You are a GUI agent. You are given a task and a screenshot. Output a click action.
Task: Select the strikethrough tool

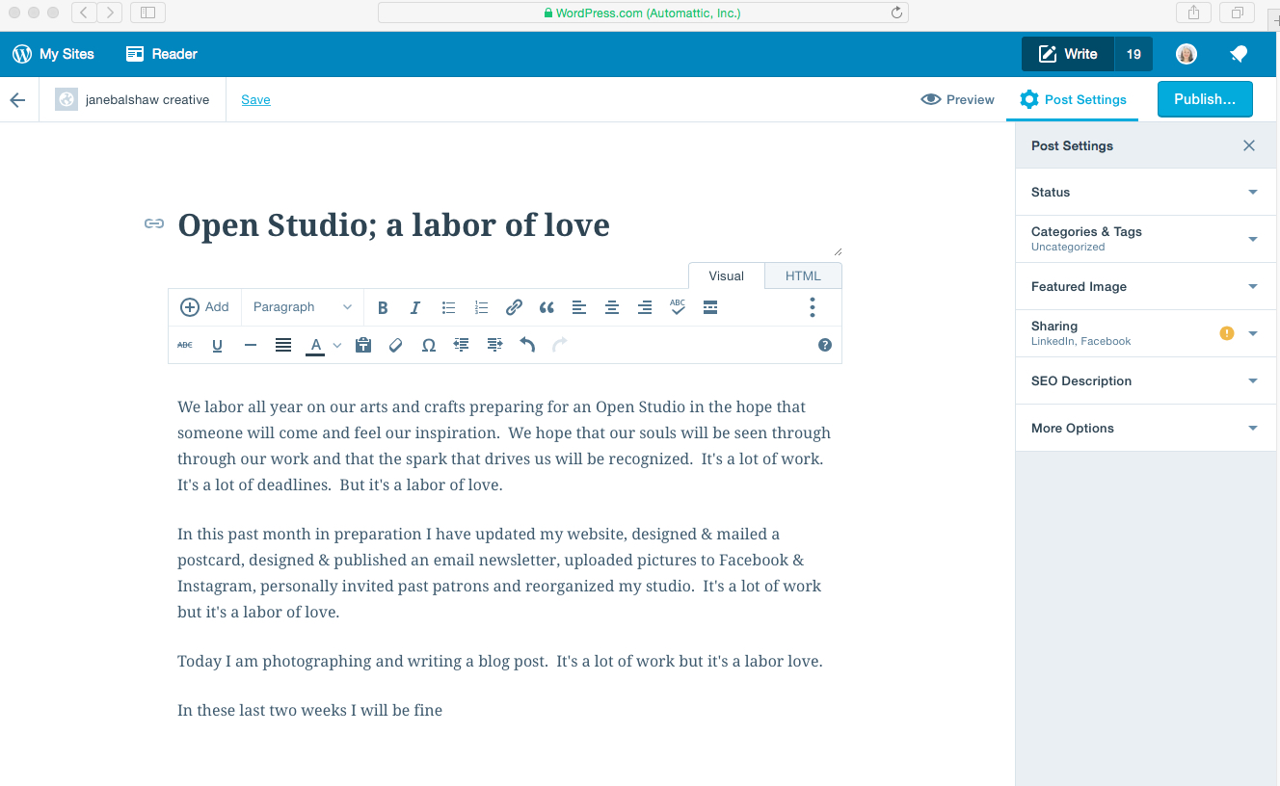[184, 344]
